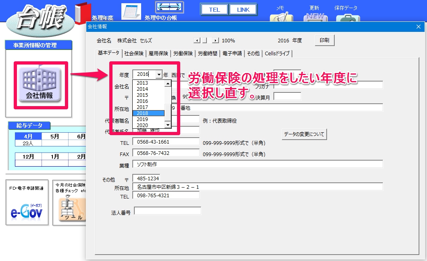
Task: Click the 印刷 button
Action: pyautogui.click(x=325, y=40)
